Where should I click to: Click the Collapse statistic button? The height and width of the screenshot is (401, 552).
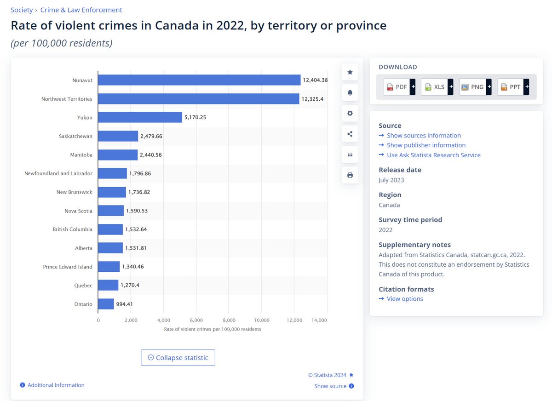tap(178, 358)
